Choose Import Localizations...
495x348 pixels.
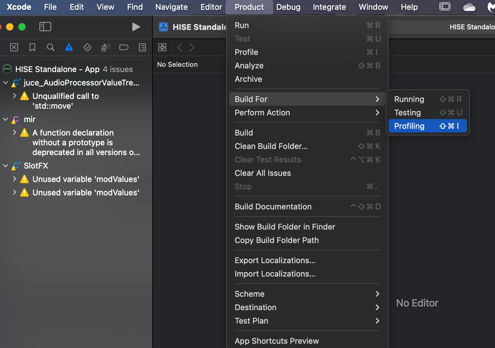[x=307, y=274]
